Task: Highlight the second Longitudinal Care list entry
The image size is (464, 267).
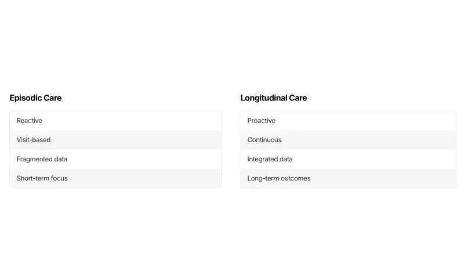Action: (x=348, y=140)
